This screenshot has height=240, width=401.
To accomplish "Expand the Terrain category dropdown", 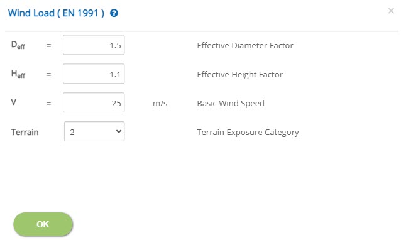I will tap(94, 132).
